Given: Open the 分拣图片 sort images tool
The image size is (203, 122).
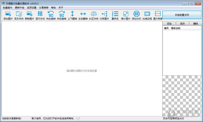Looking at the screenshot, I should click(x=104, y=15).
